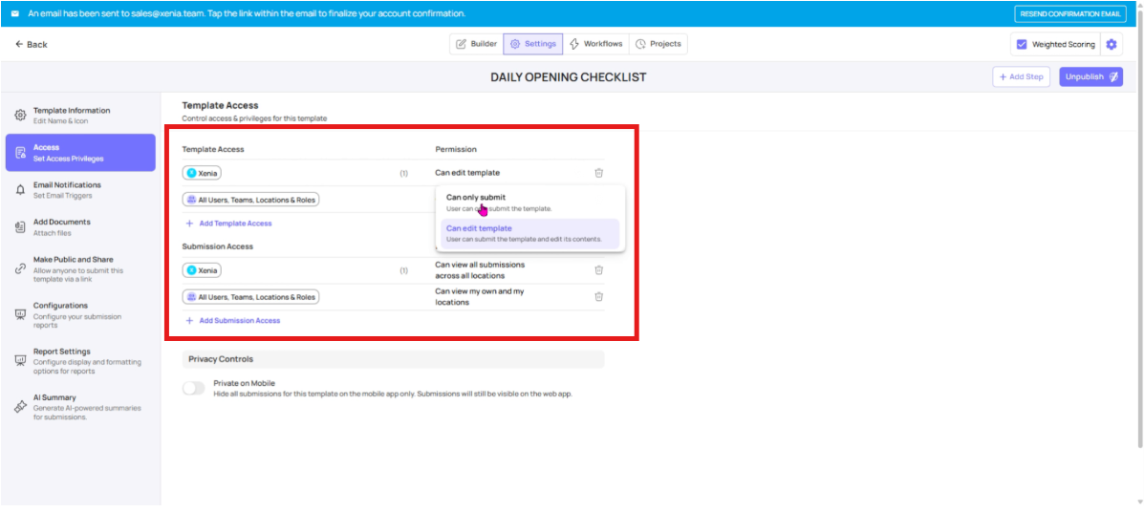Click the Template Information gear icon in sidebar
Screen dimensions: 1144x512
tap(20, 116)
